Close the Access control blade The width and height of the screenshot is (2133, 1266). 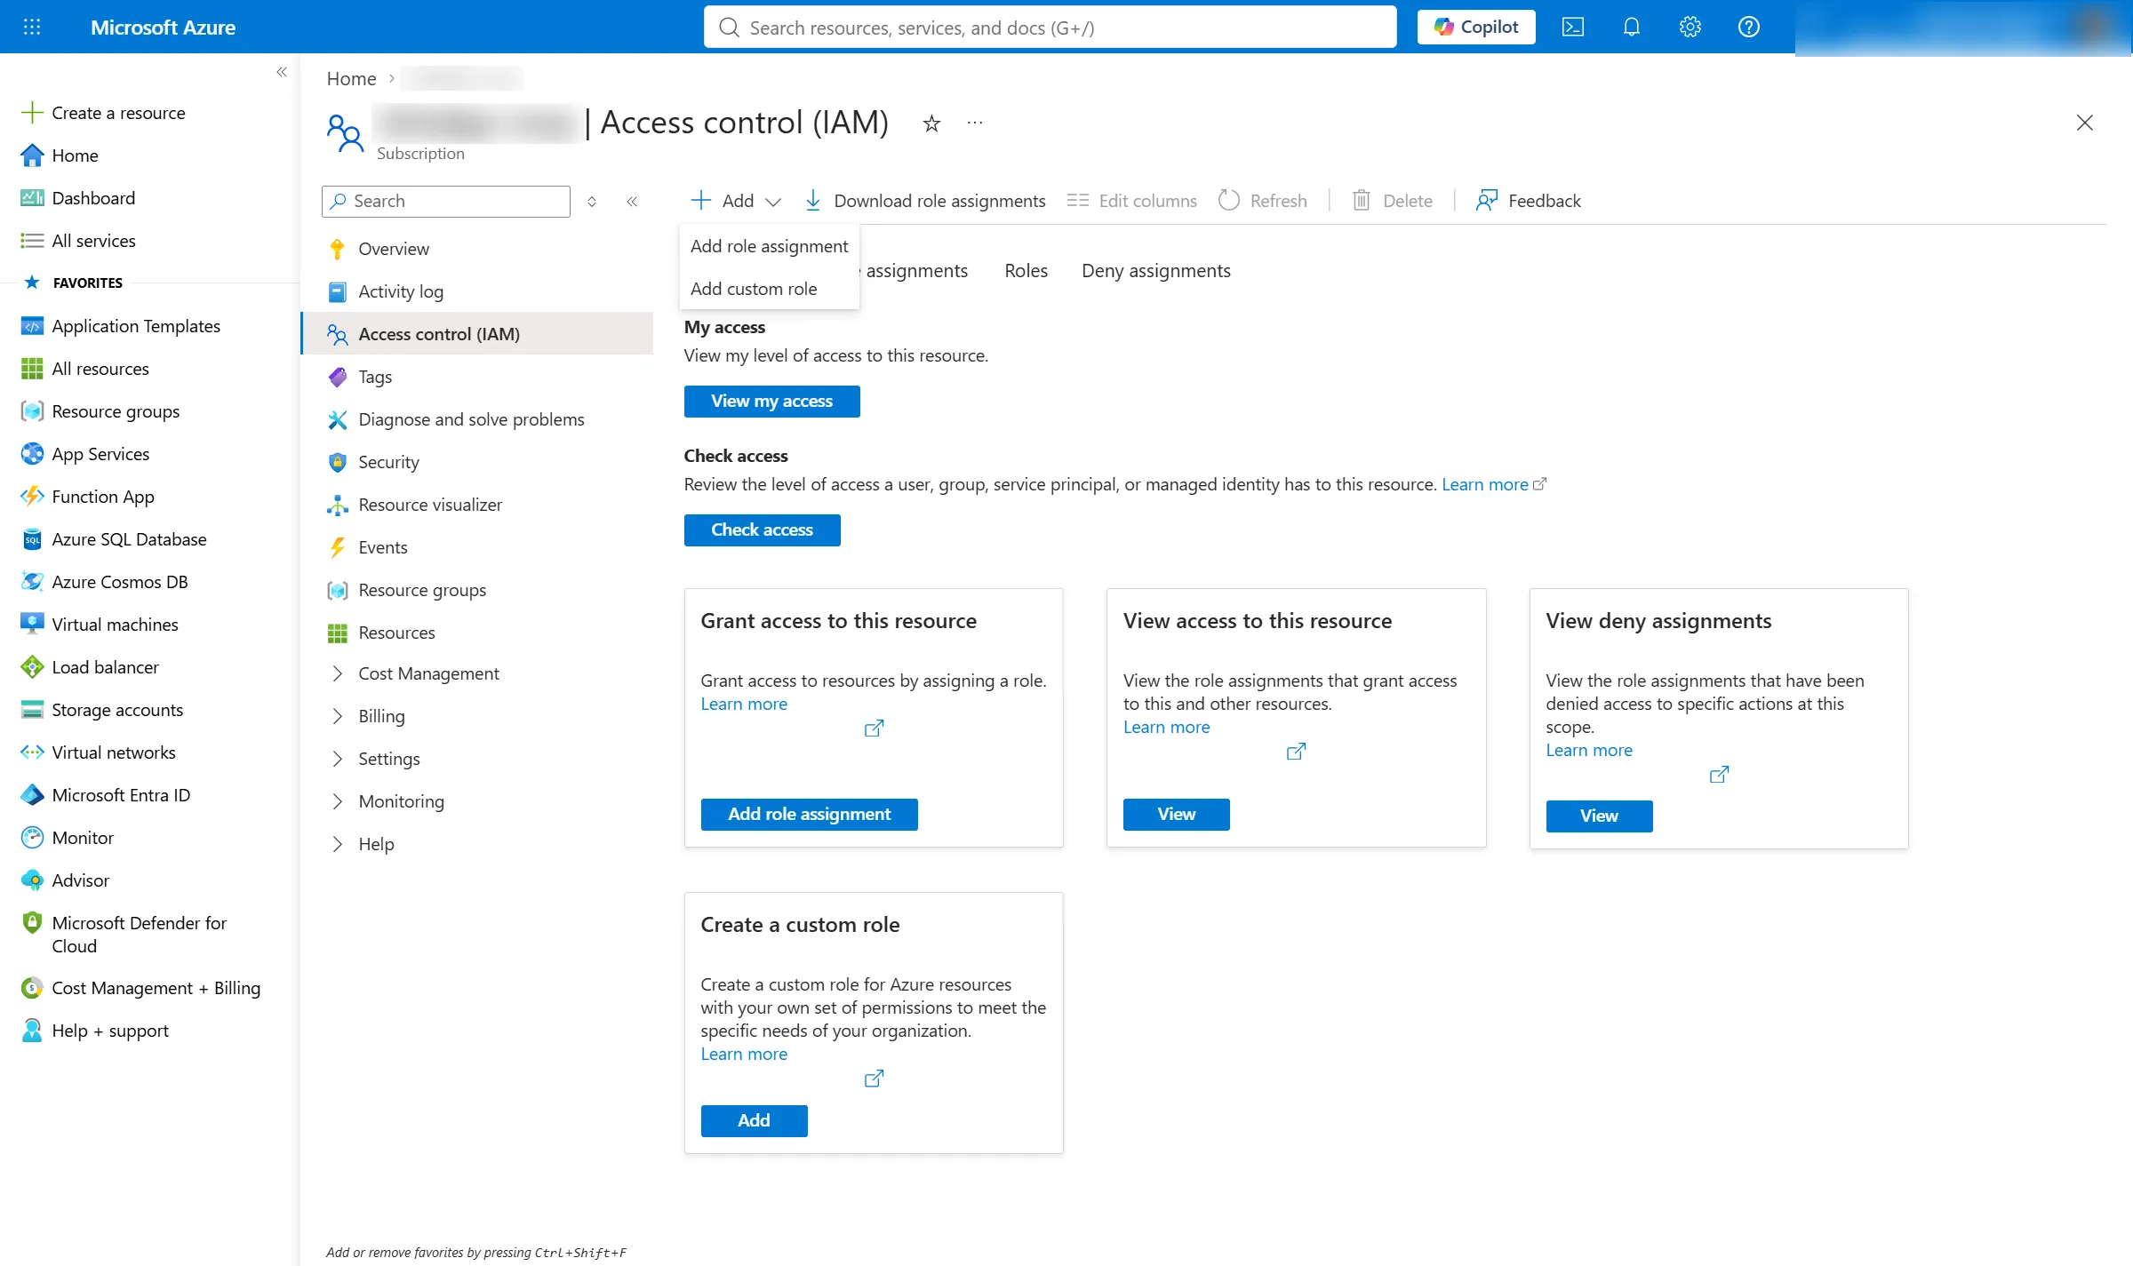2085,123
